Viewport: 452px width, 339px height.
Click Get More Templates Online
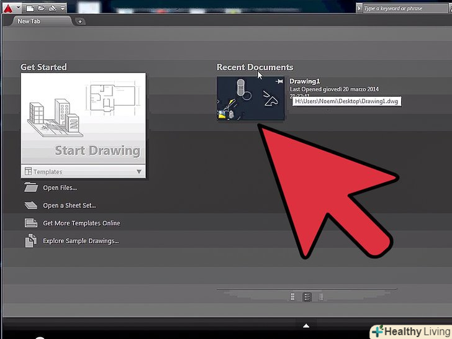coord(81,223)
